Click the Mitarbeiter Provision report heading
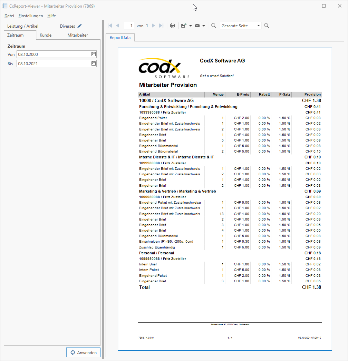 click(x=168, y=85)
